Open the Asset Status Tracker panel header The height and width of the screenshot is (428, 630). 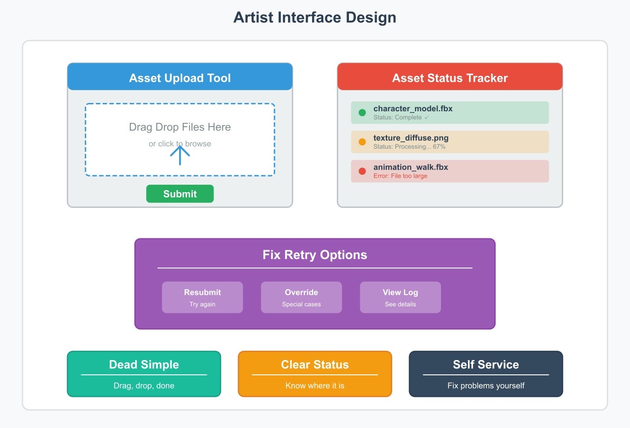click(x=449, y=78)
